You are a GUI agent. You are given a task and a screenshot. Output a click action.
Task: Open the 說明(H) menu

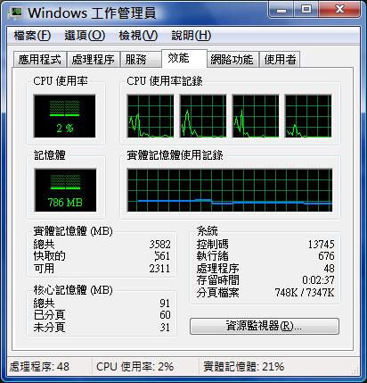192,36
